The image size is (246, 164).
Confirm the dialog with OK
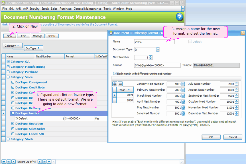(211, 137)
